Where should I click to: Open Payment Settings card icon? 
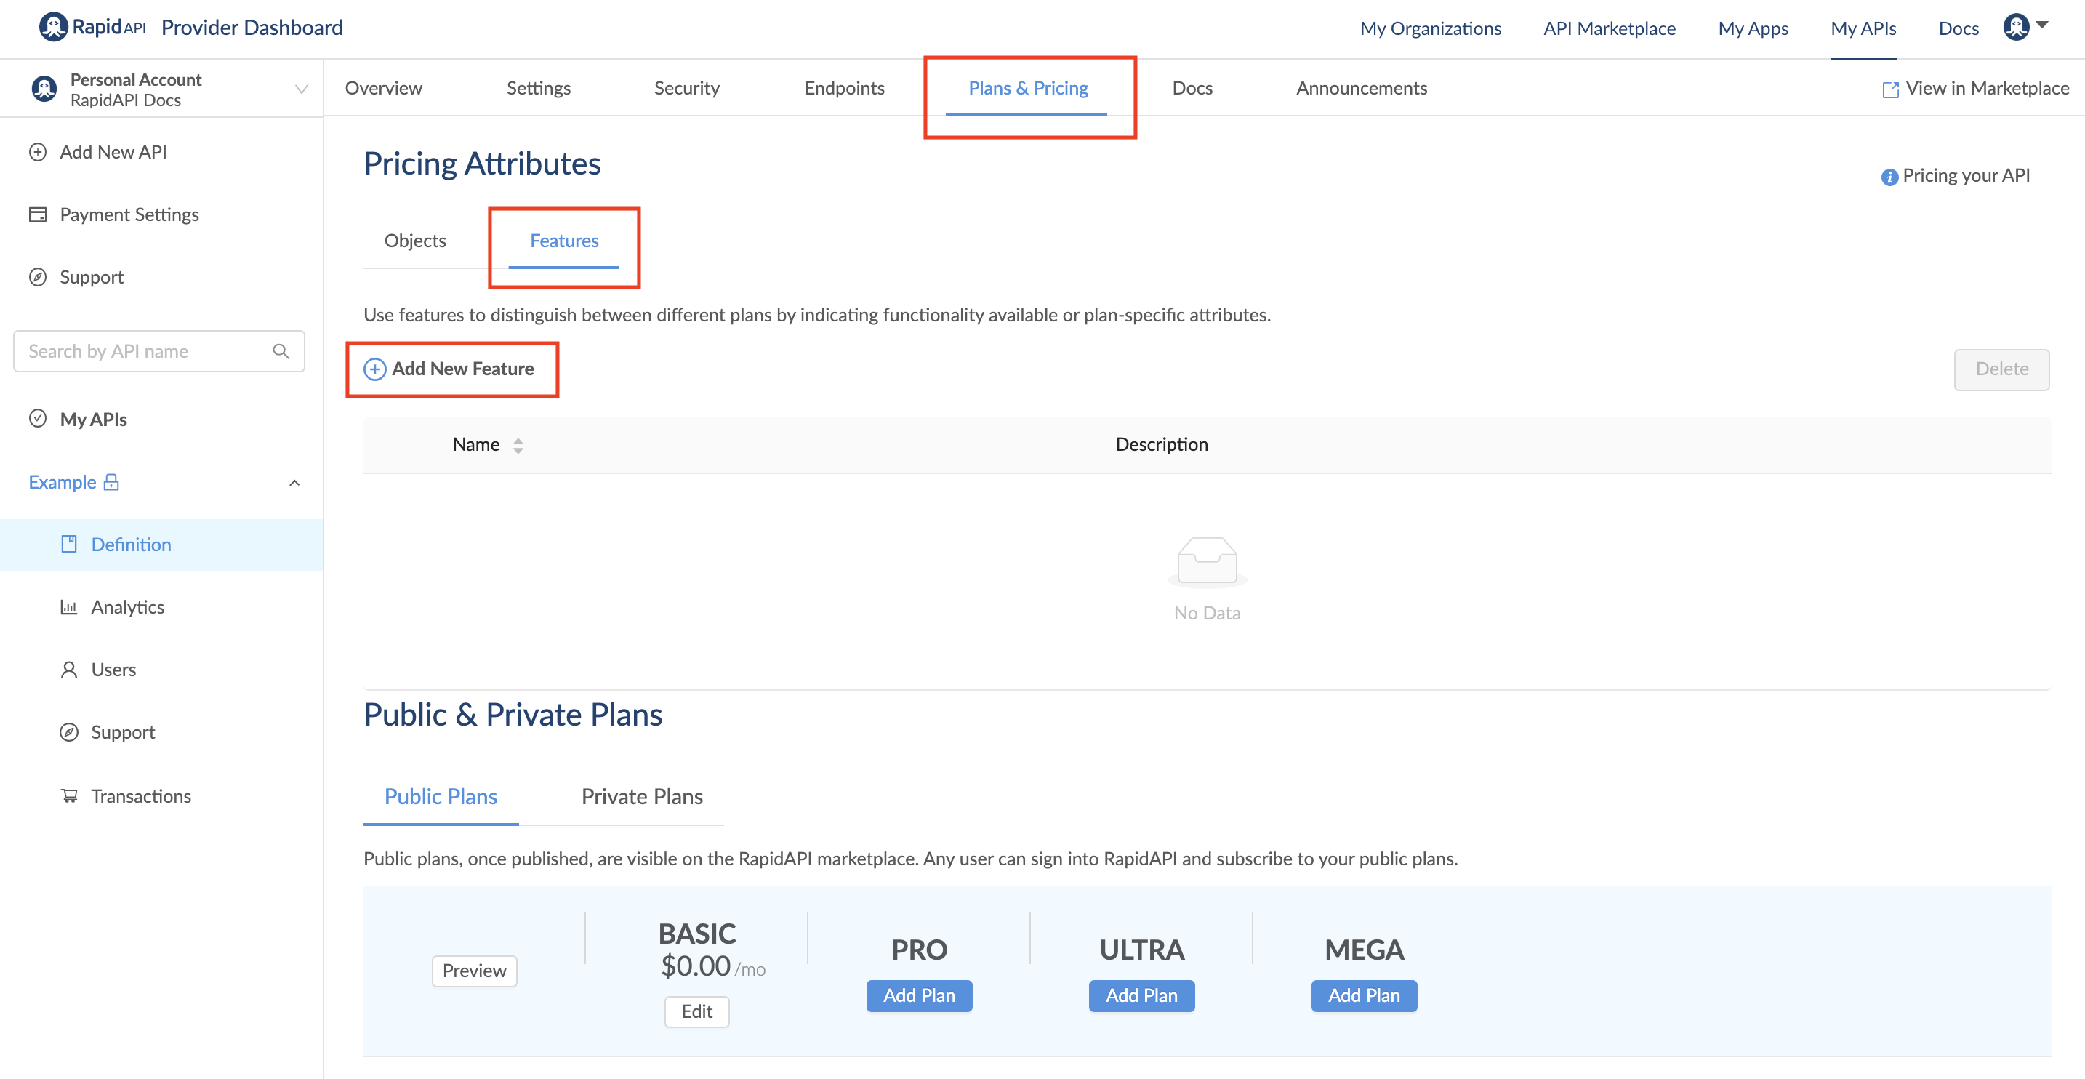tap(38, 214)
